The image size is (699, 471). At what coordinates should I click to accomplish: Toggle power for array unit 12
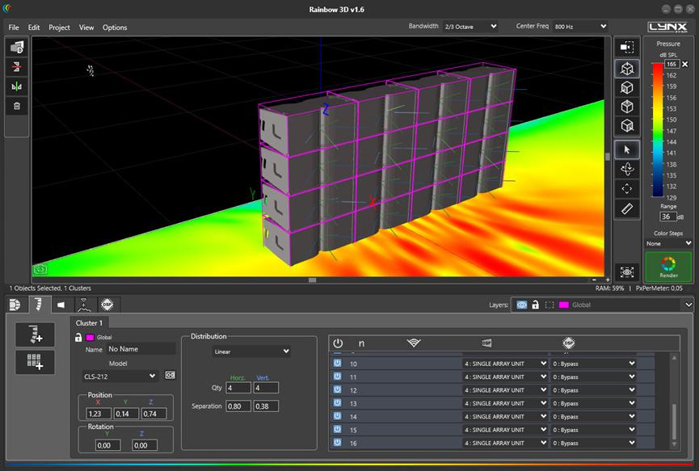point(336,389)
